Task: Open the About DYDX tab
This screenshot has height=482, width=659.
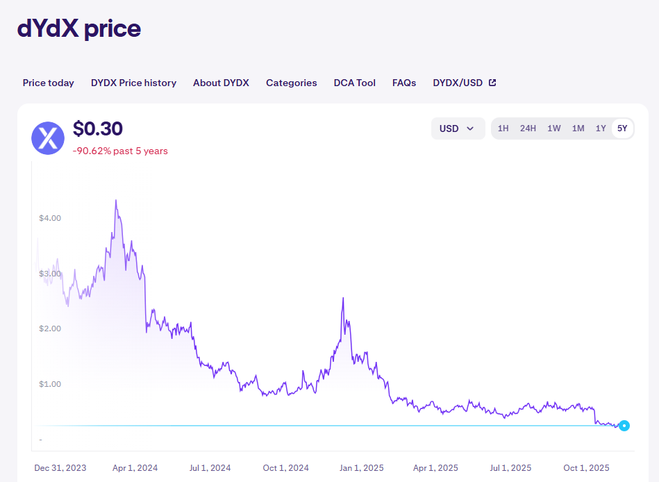Action: (221, 83)
